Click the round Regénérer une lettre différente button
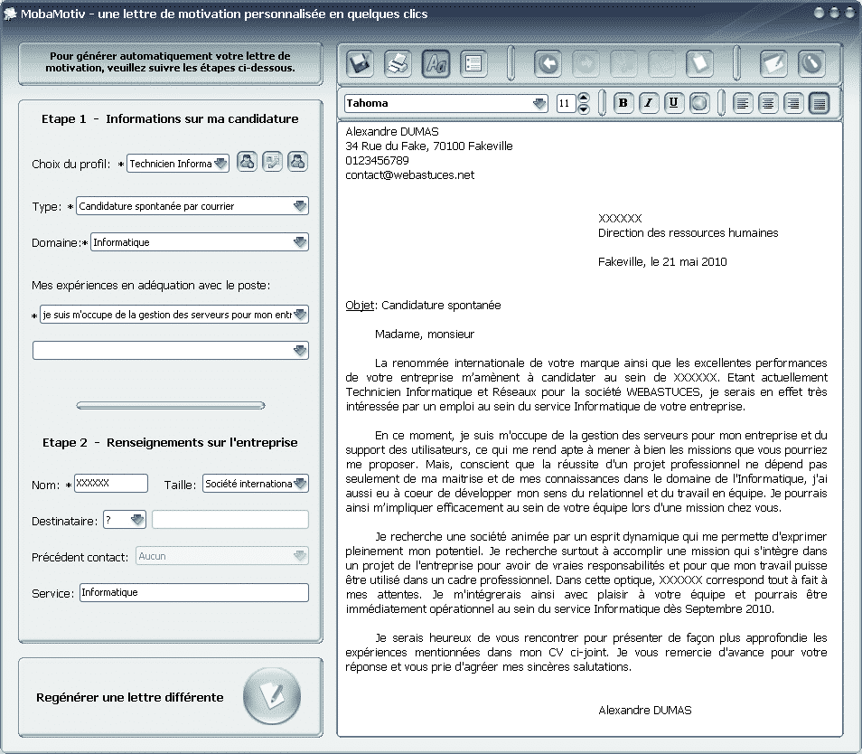This screenshot has height=754, width=862. pos(272,696)
